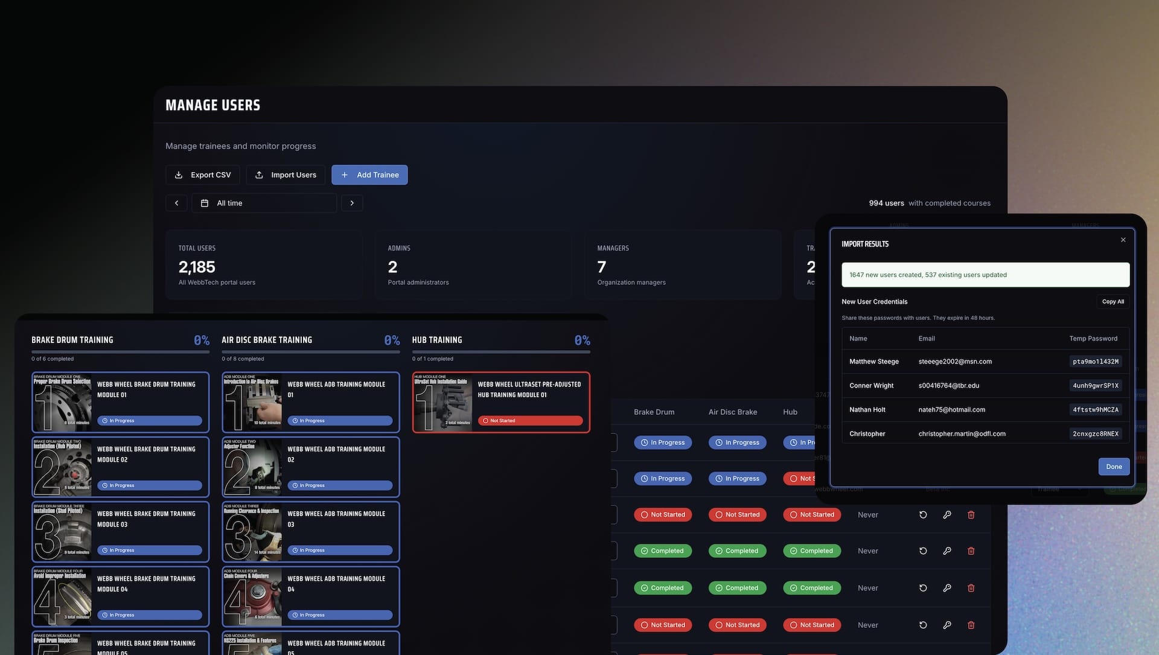This screenshot has width=1159, height=655.
Task: Click the calendar icon in the date filter
Action: click(x=205, y=203)
